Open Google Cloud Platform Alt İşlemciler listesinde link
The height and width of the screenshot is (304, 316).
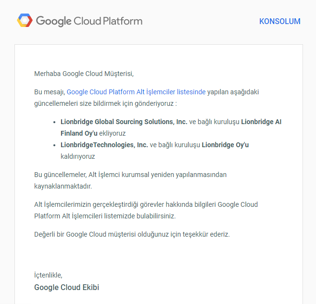click(x=136, y=92)
